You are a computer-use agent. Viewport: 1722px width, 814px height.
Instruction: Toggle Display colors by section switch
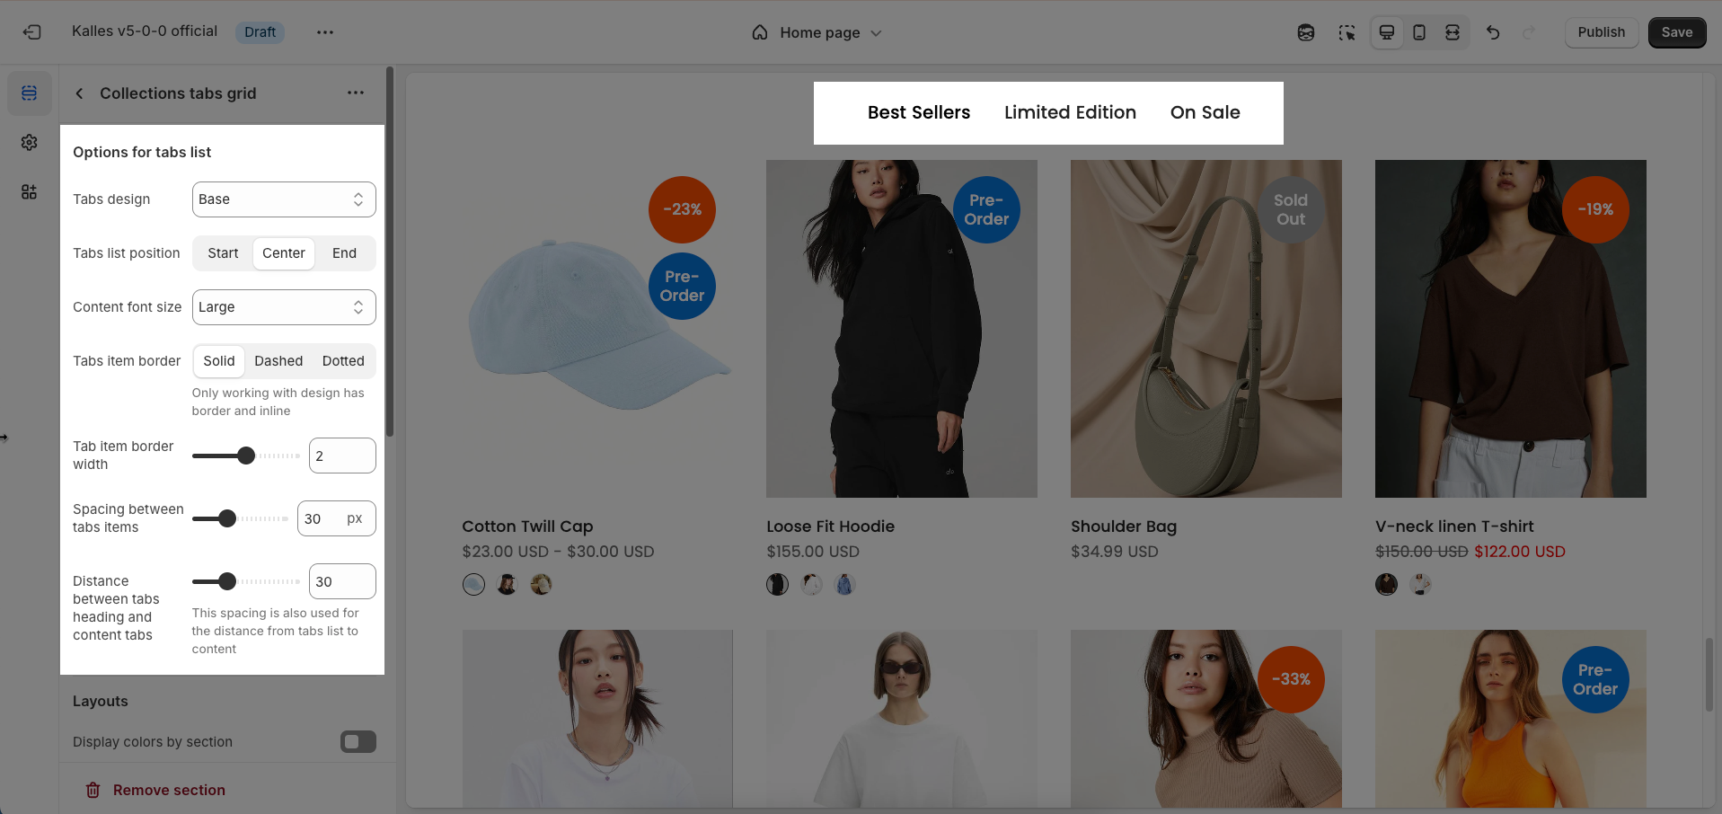358,741
